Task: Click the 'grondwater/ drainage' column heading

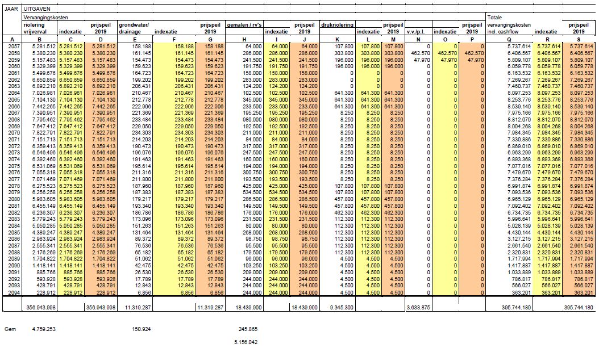Action: click(x=134, y=28)
